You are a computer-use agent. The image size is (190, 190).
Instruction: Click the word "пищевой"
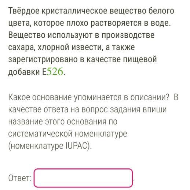pos(140,60)
